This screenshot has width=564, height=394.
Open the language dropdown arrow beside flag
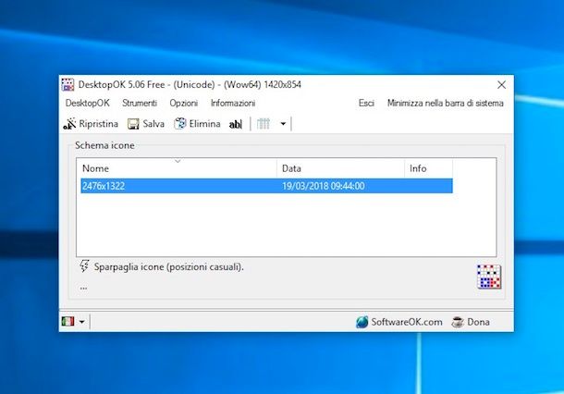click(82, 322)
